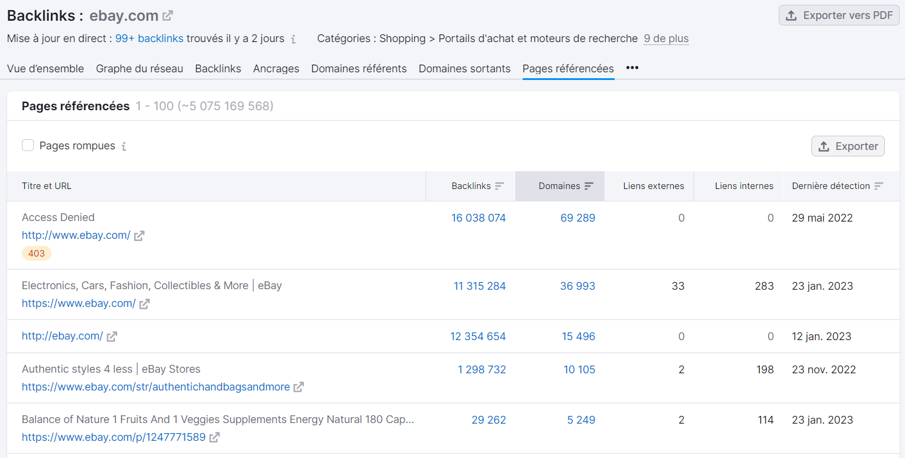Switch to Graphe du réseau tab

[139, 69]
